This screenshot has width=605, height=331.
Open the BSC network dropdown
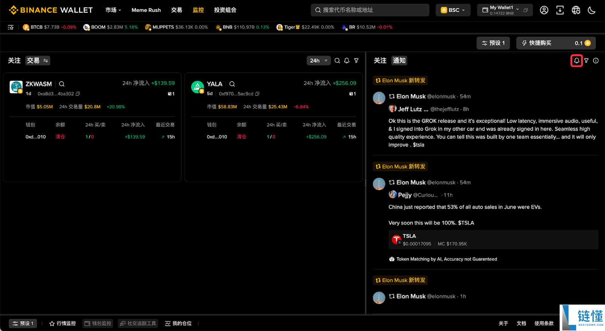pyautogui.click(x=453, y=10)
